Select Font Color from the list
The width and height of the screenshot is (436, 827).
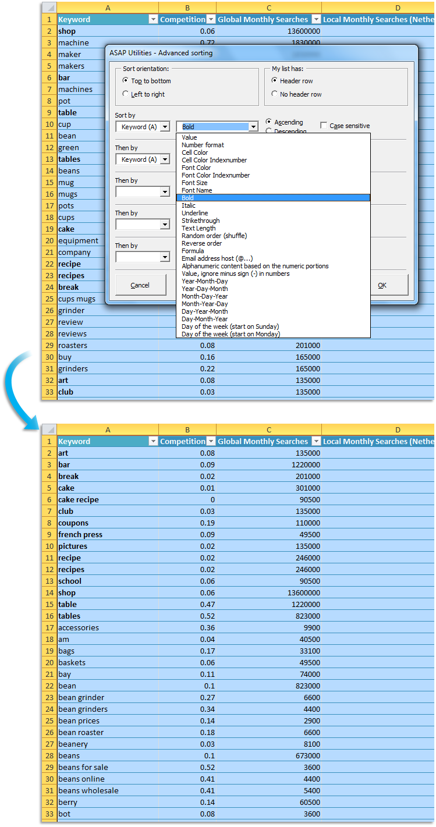(x=273, y=168)
